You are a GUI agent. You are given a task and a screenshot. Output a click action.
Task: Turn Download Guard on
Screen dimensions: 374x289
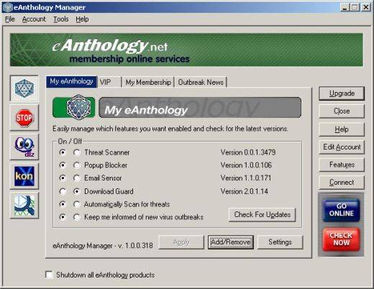pyautogui.click(x=63, y=191)
